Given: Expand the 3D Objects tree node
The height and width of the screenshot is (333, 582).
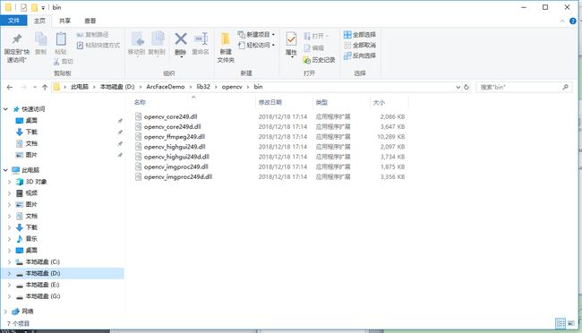Looking at the screenshot, I should pos(9,182).
